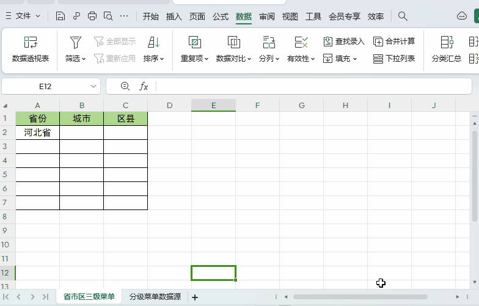Image resolution: width=479 pixels, height=306 pixels.
Task: Click the Data Compare icon (数据对比)
Action: click(233, 43)
